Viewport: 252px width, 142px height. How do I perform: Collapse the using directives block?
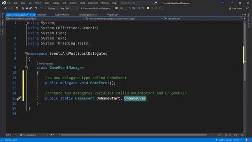(x=26, y=23)
